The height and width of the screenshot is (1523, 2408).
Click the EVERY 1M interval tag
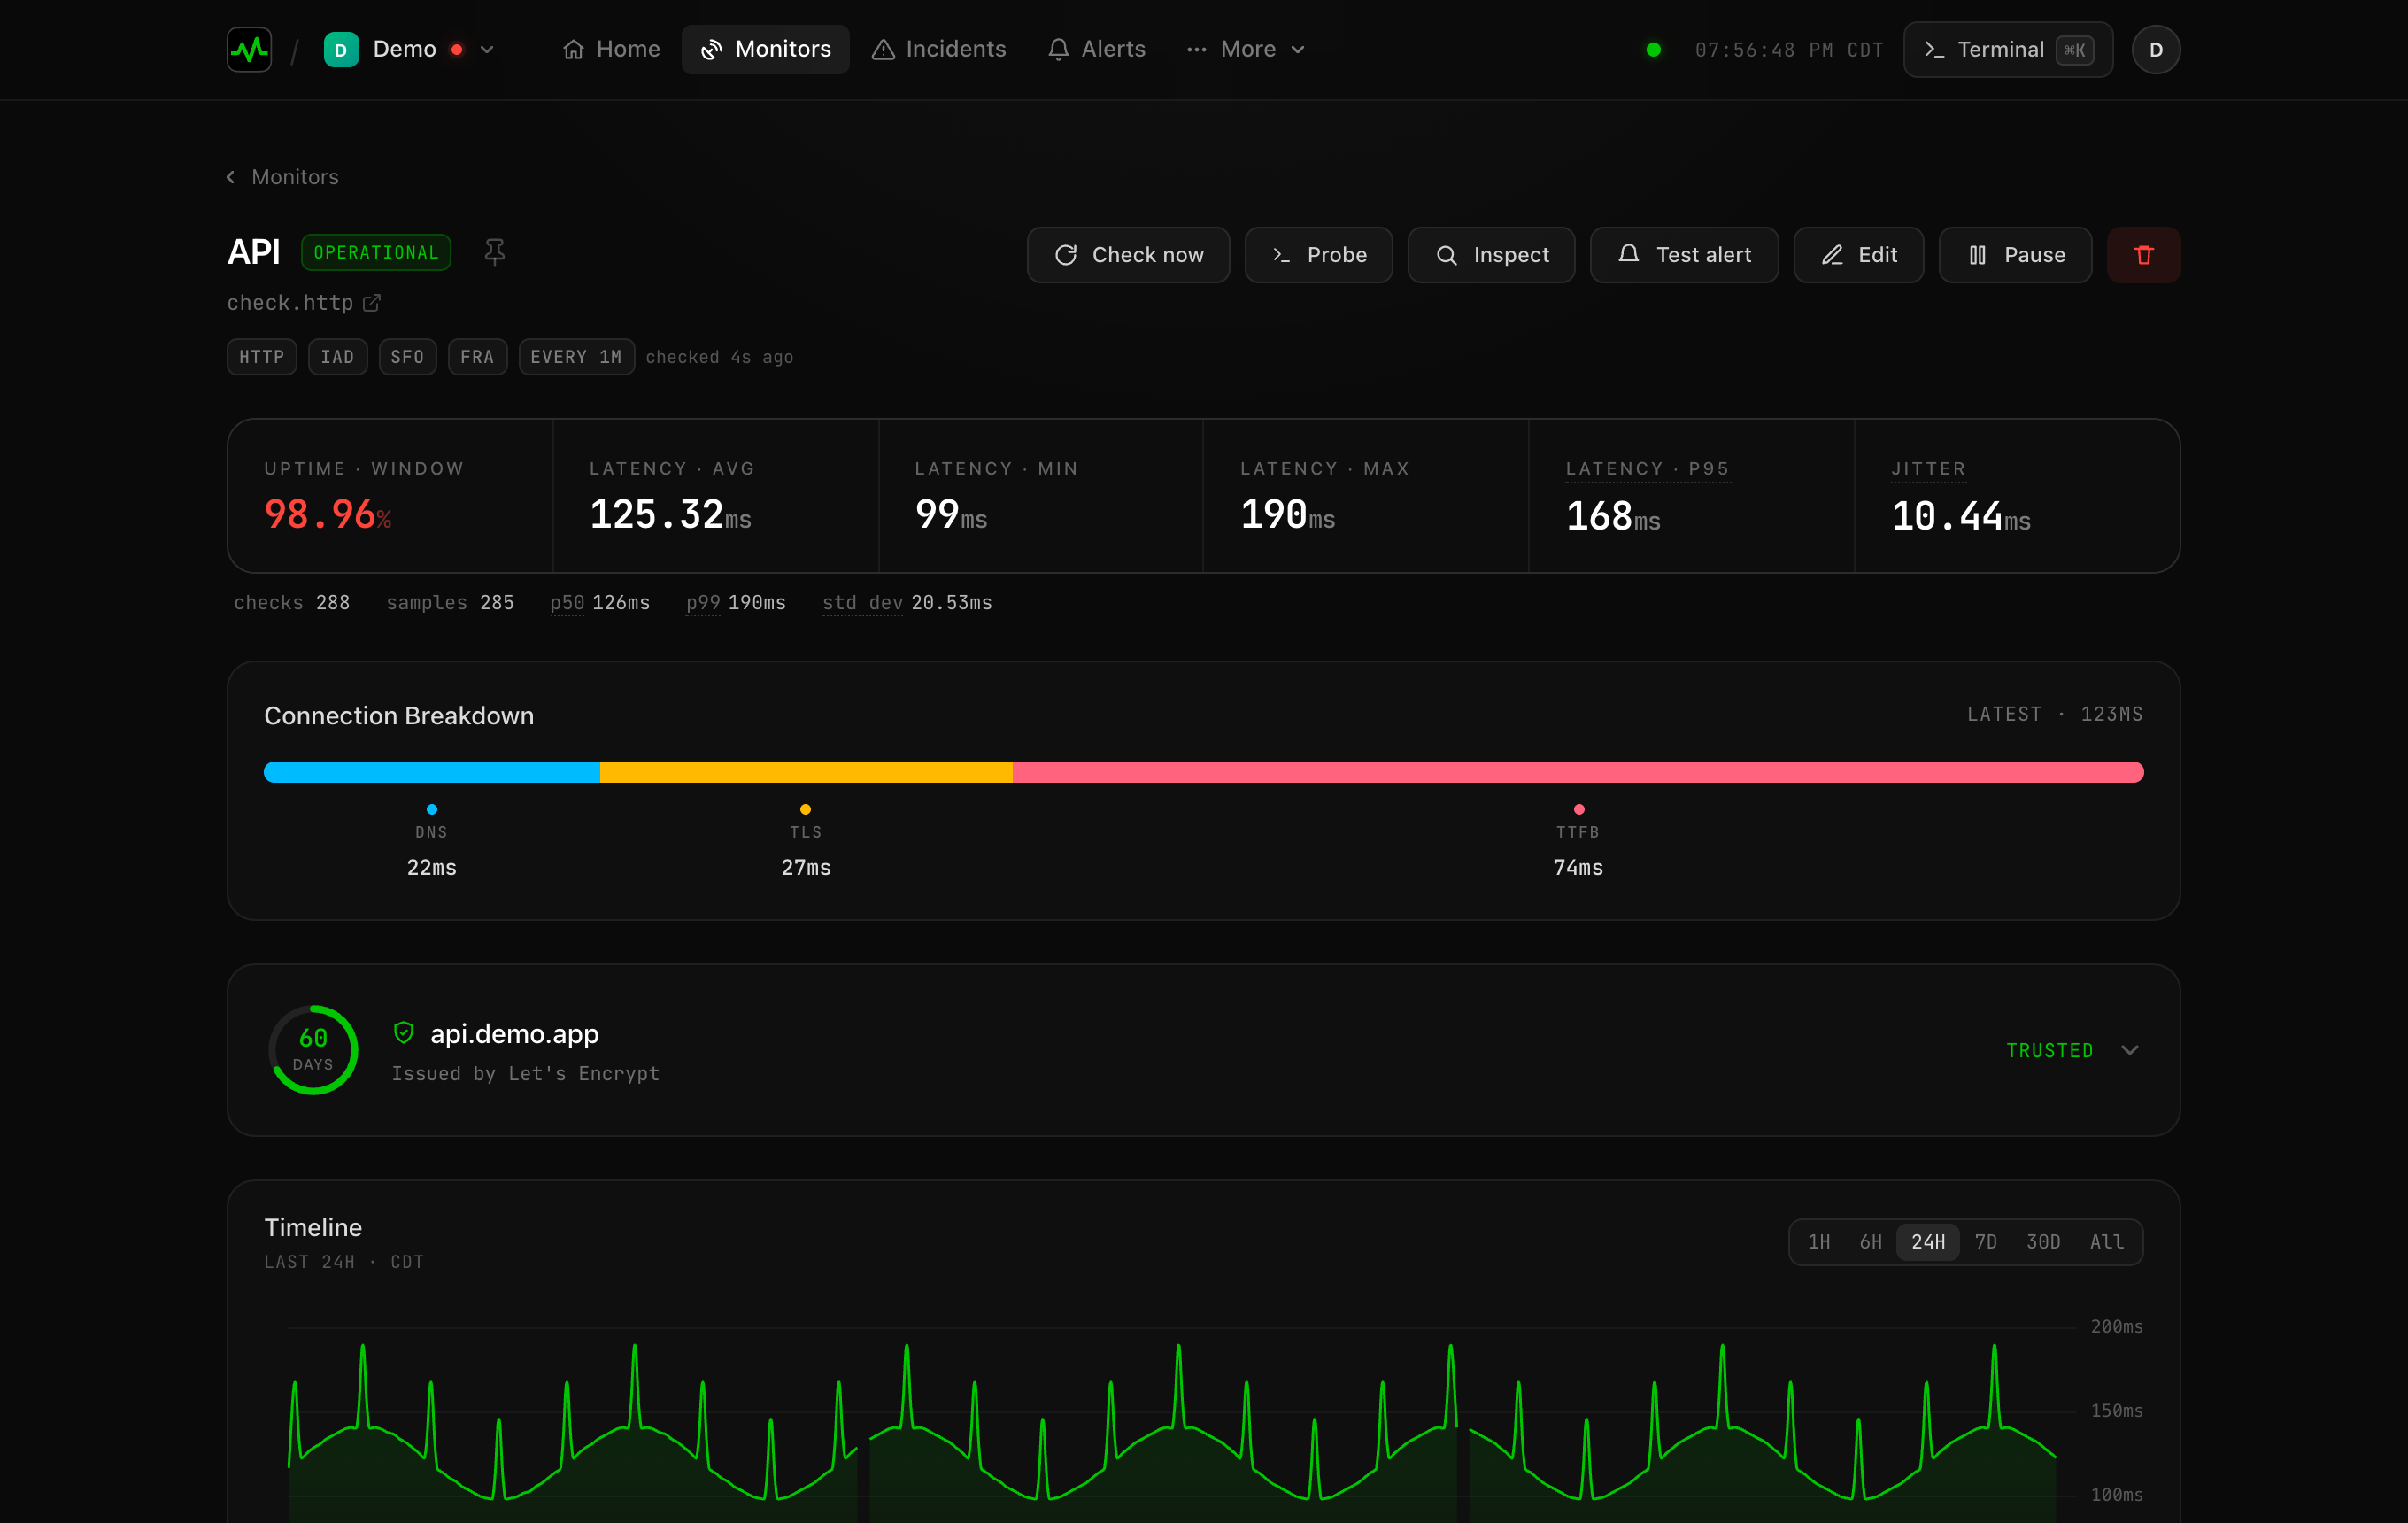pyautogui.click(x=576, y=357)
